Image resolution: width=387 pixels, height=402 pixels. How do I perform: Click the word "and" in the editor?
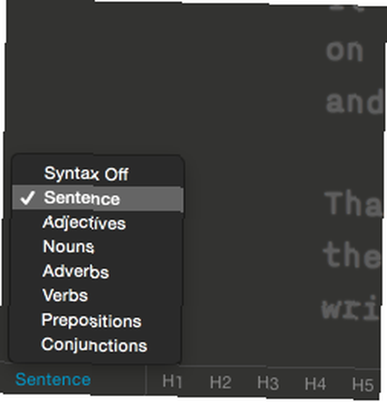[x=354, y=102]
